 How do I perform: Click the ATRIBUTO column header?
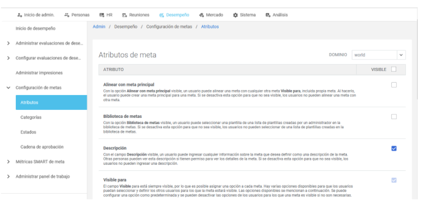point(113,69)
